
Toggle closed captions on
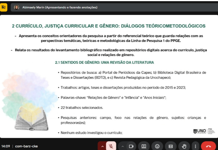click(171, 146)
